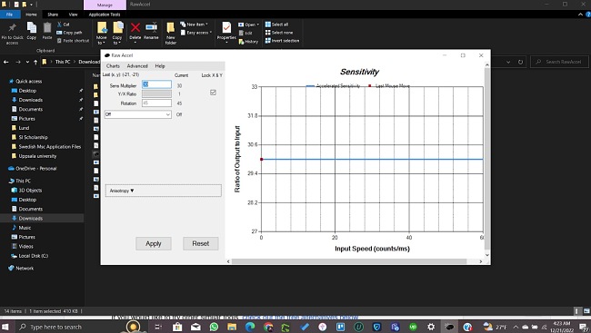Refresh the Explorer address bar
This screenshot has height=333, width=591.
click(520, 62)
